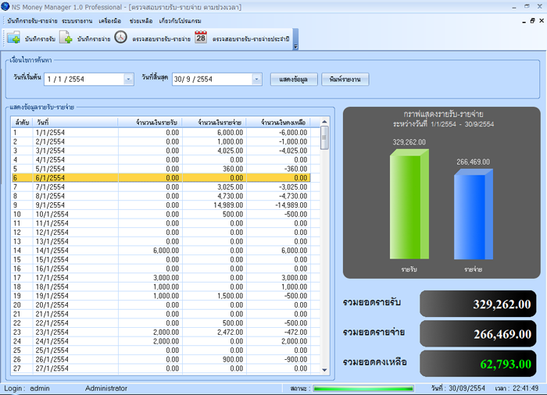Click the NS Money Manager globe icon
This screenshot has width=547, height=395.
pyautogui.click(x=5, y=6)
